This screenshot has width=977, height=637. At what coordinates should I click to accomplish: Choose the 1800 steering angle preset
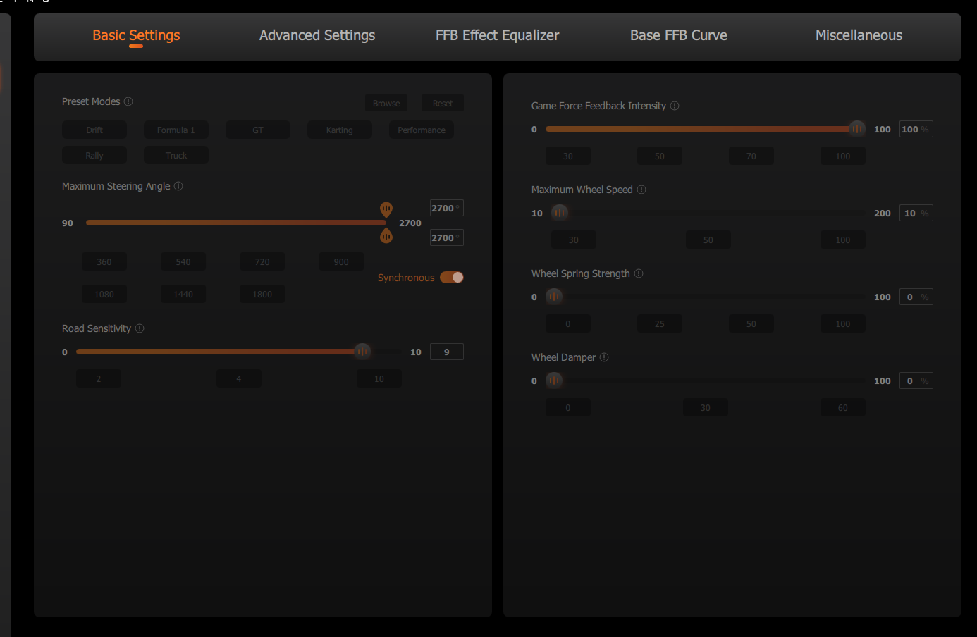pyautogui.click(x=262, y=295)
